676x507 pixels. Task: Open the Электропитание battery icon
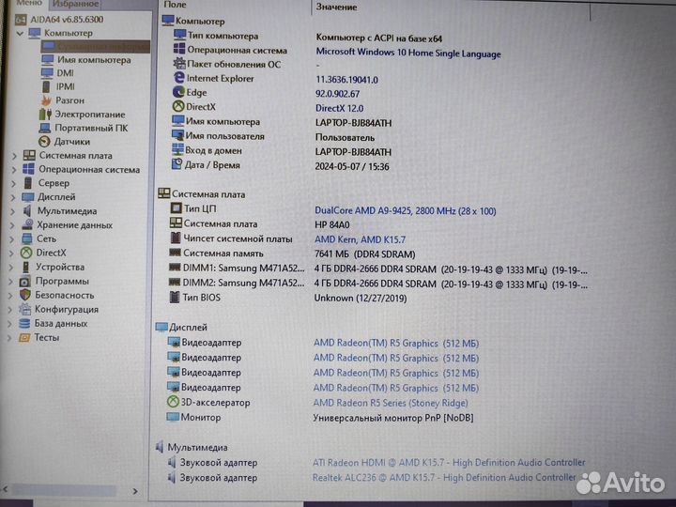[45, 115]
